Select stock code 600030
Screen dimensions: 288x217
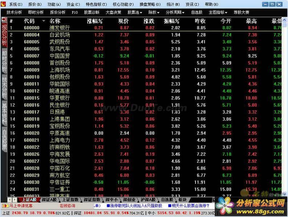(x=32, y=182)
